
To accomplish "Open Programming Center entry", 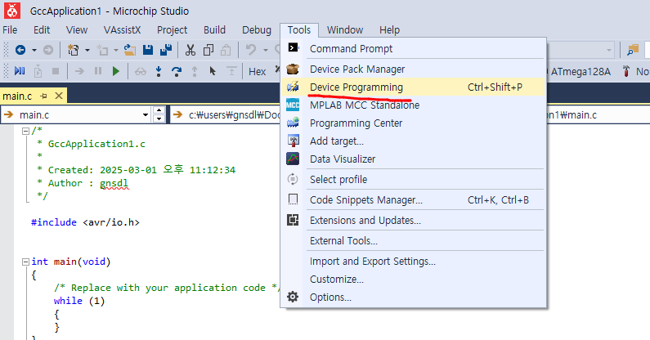I will 413,123.
